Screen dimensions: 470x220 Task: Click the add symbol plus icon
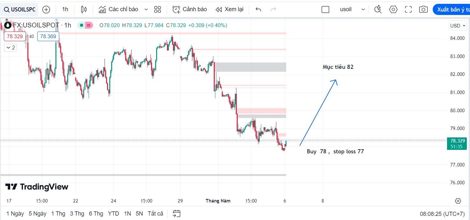tap(46, 10)
